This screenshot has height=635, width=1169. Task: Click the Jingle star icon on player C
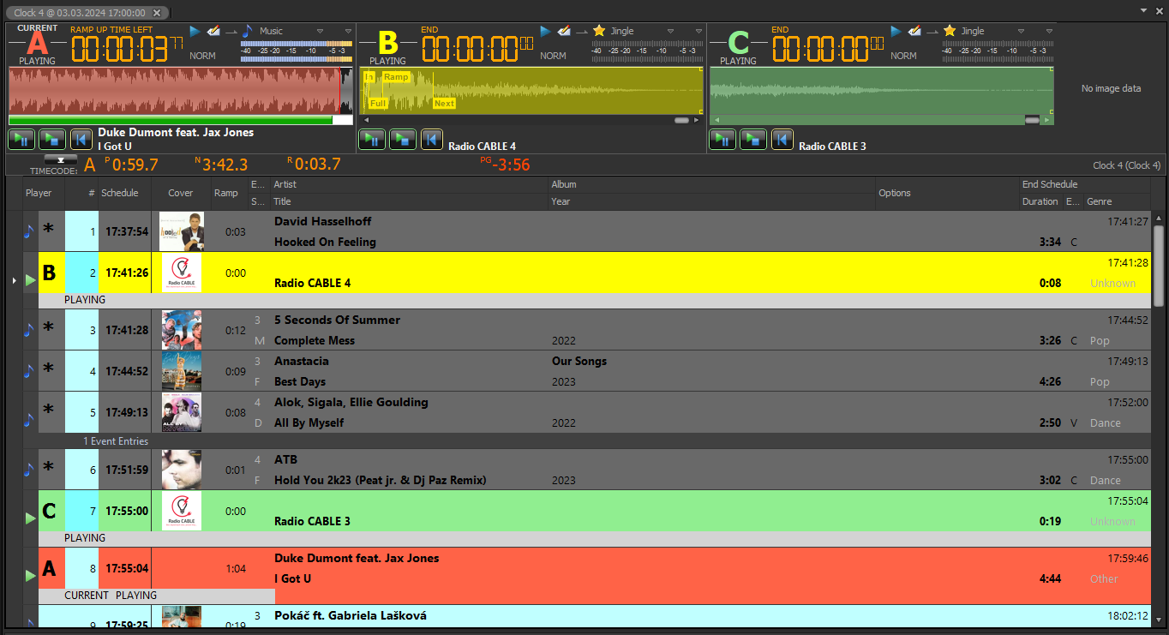pyautogui.click(x=950, y=31)
